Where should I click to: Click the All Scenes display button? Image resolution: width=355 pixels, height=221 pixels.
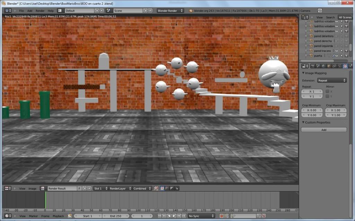[345, 17]
